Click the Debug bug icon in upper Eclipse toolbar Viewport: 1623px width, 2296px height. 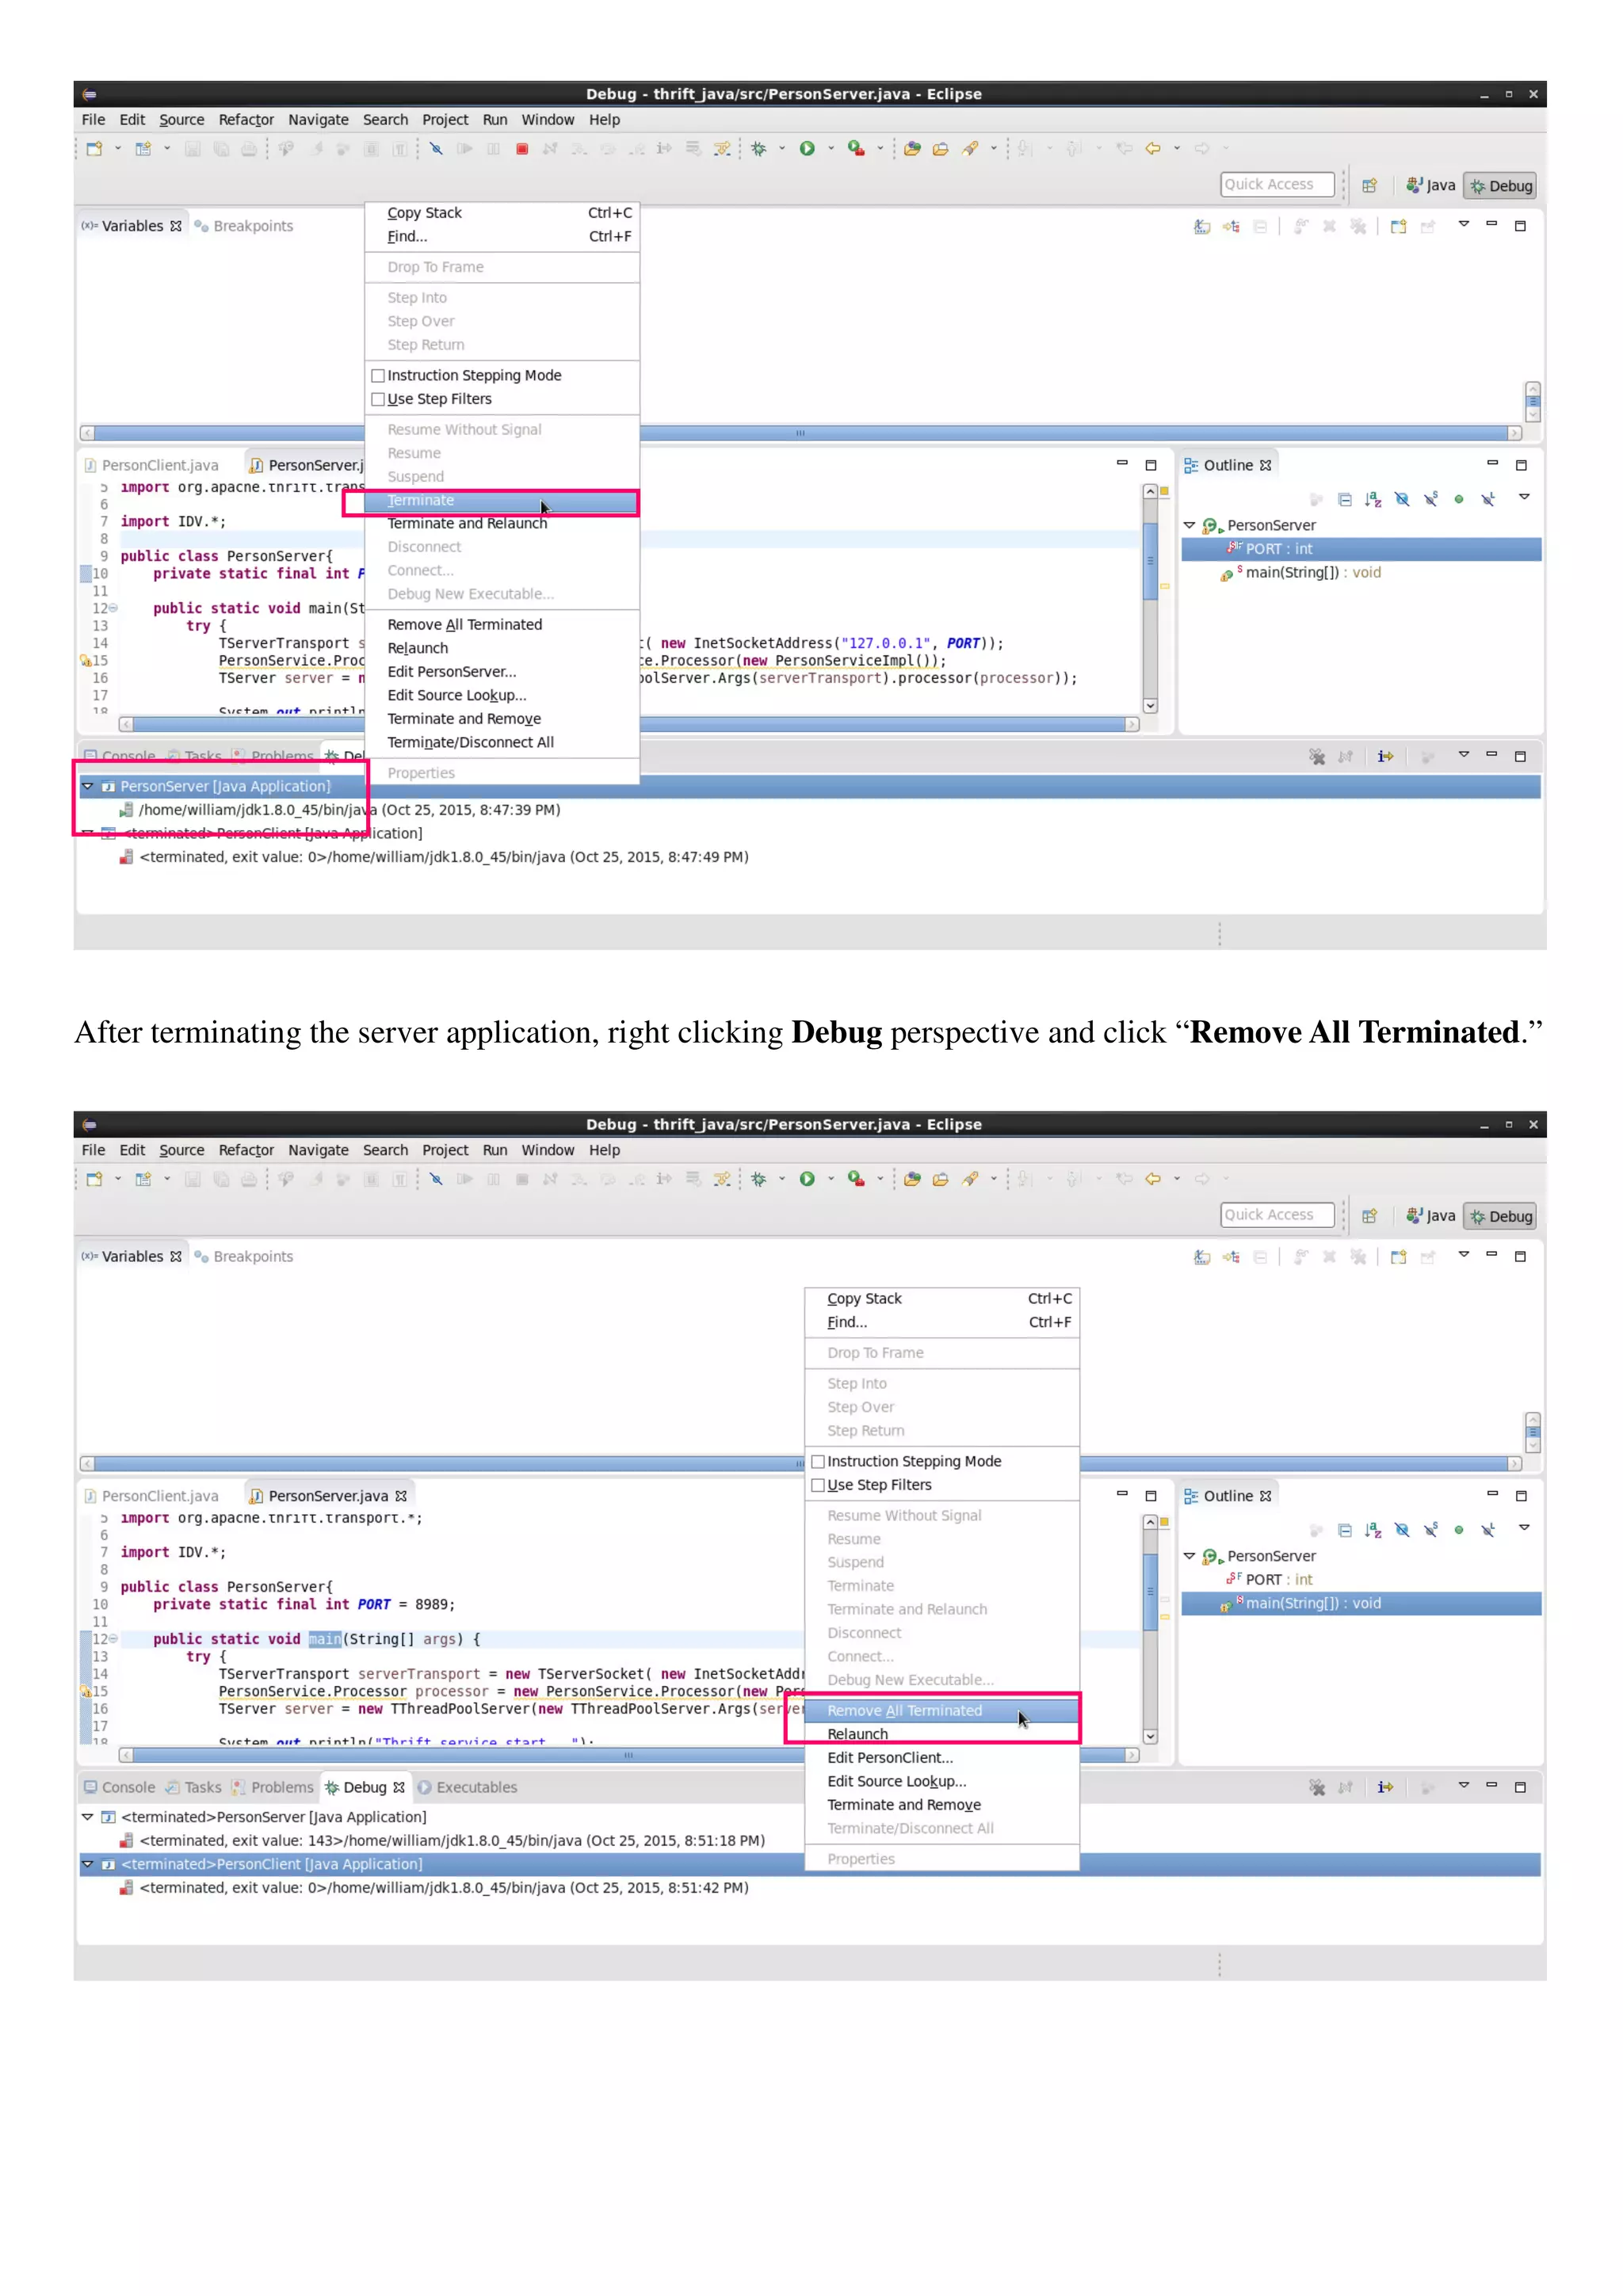(759, 149)
